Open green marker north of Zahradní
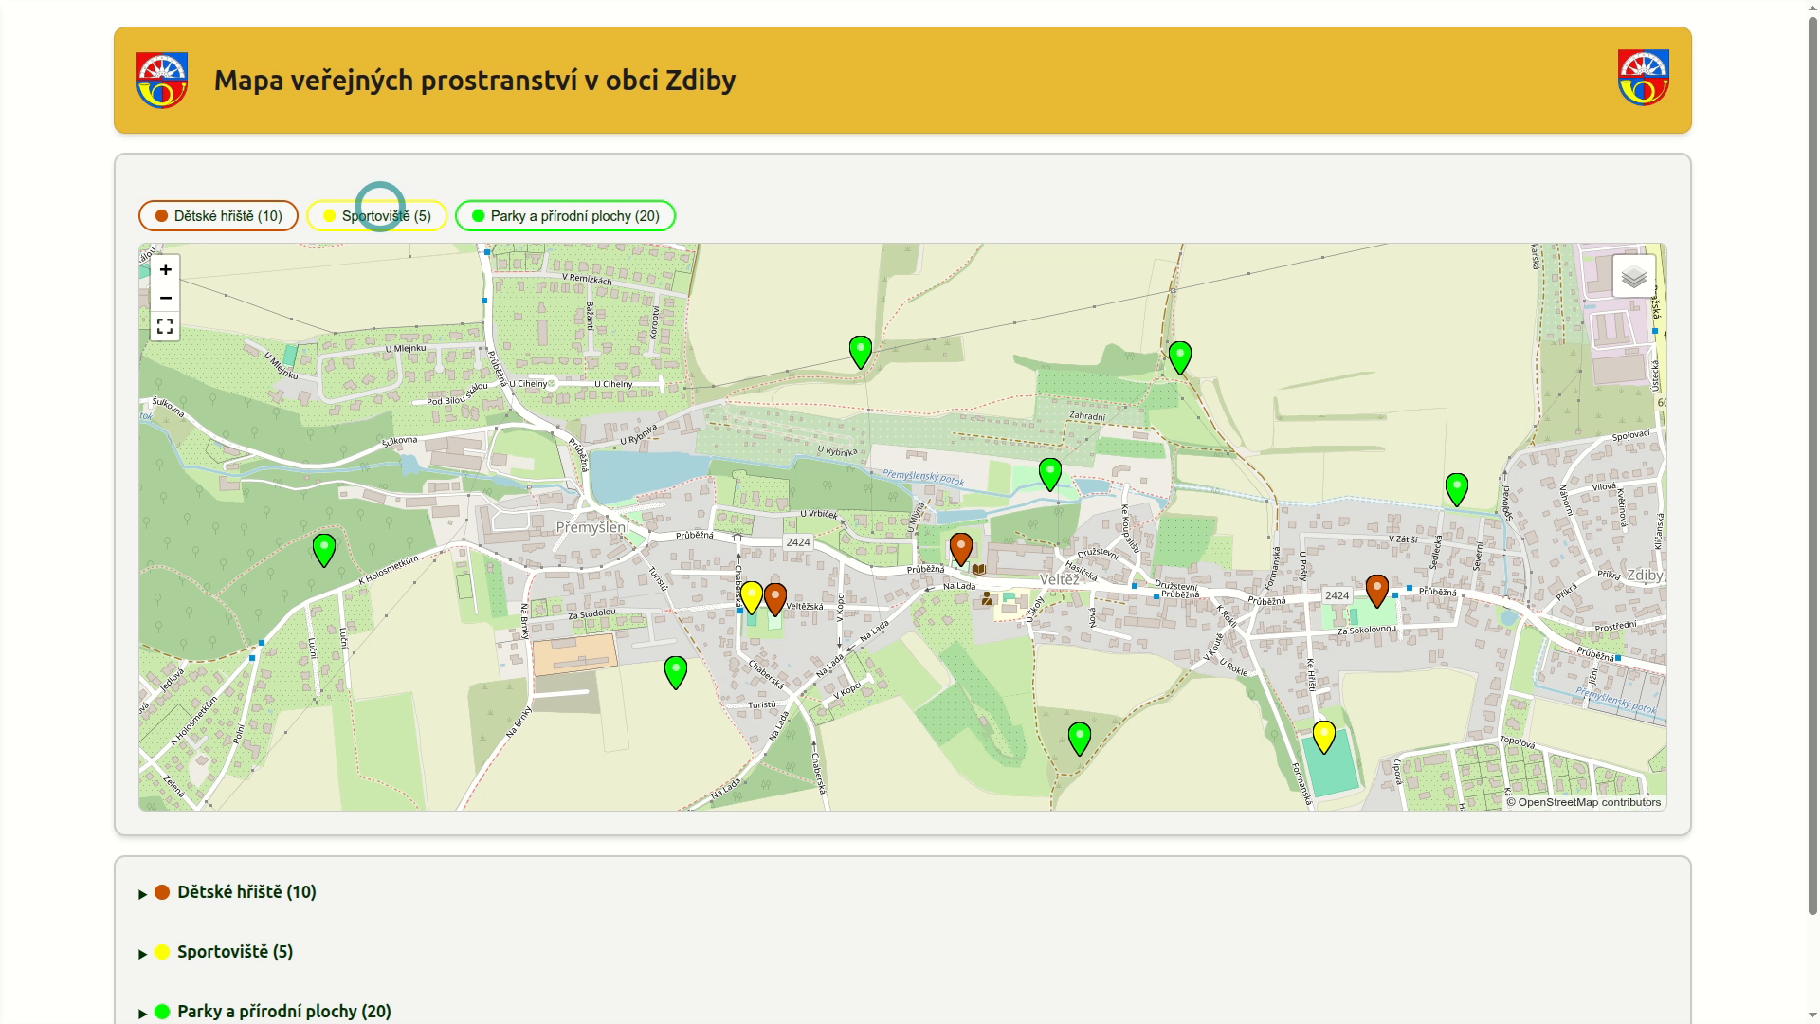The image size is (1820, 1024). pos(1180,357)
